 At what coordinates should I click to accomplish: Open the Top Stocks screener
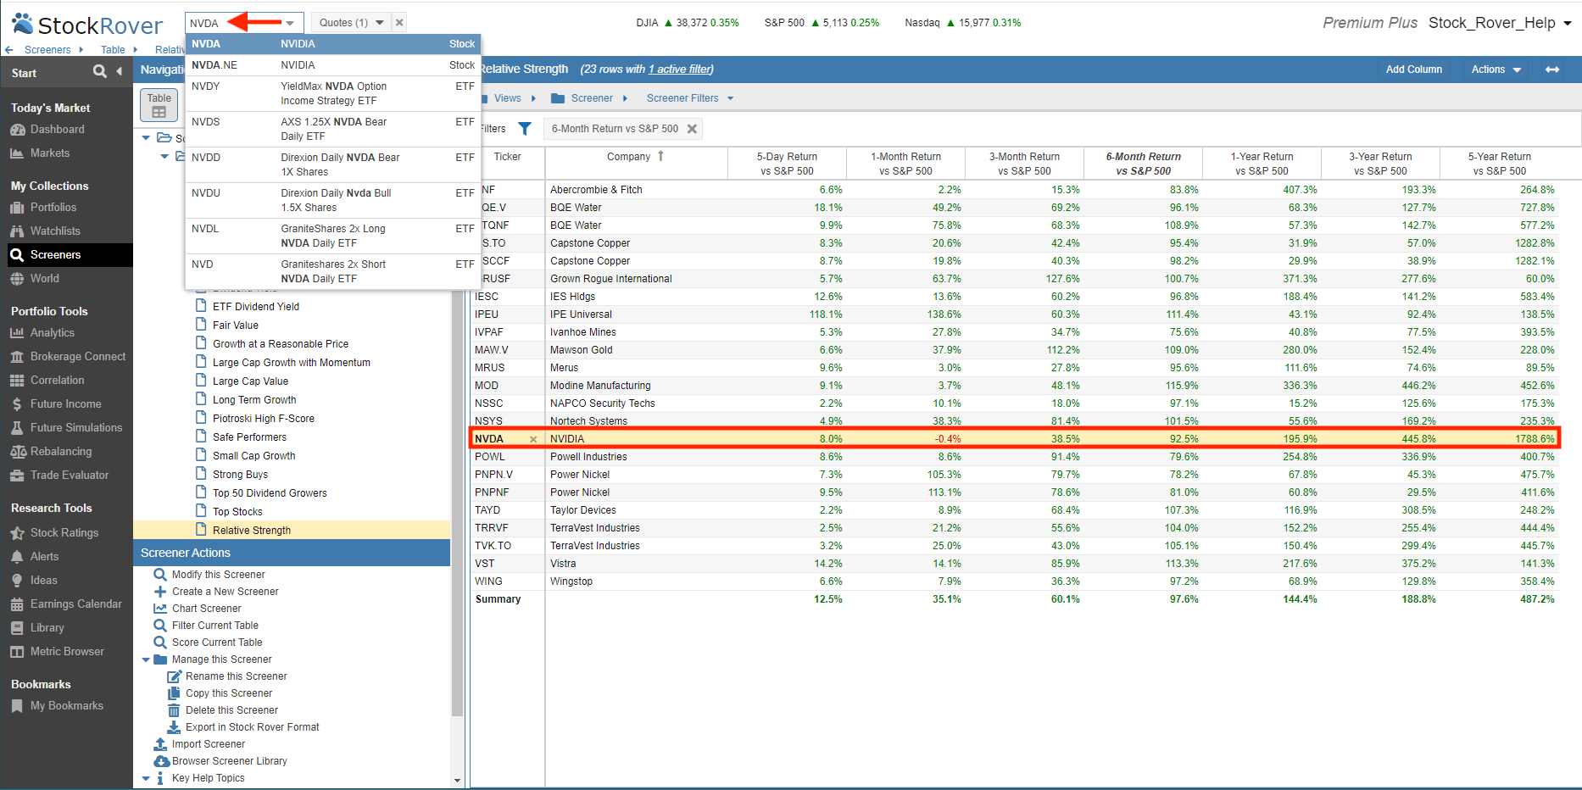(237, 512)
